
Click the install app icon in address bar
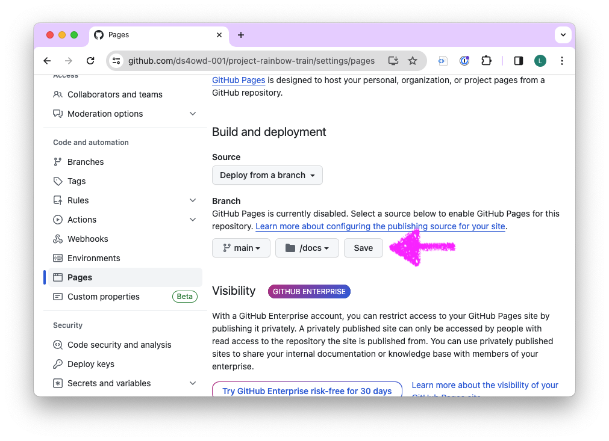coord(393,61)
